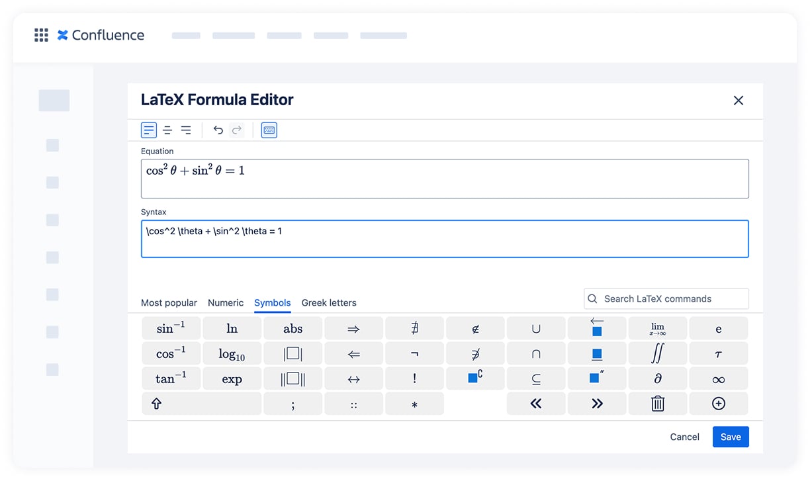This screenshot has height=481, width=810.
Task: Click inside the Equation preview field
Action: point(445,179)
